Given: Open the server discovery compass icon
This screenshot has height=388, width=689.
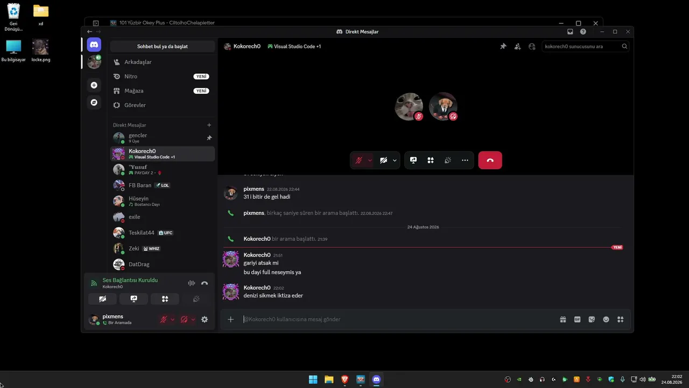Looking at the screenshot, I should click(94, 102).
